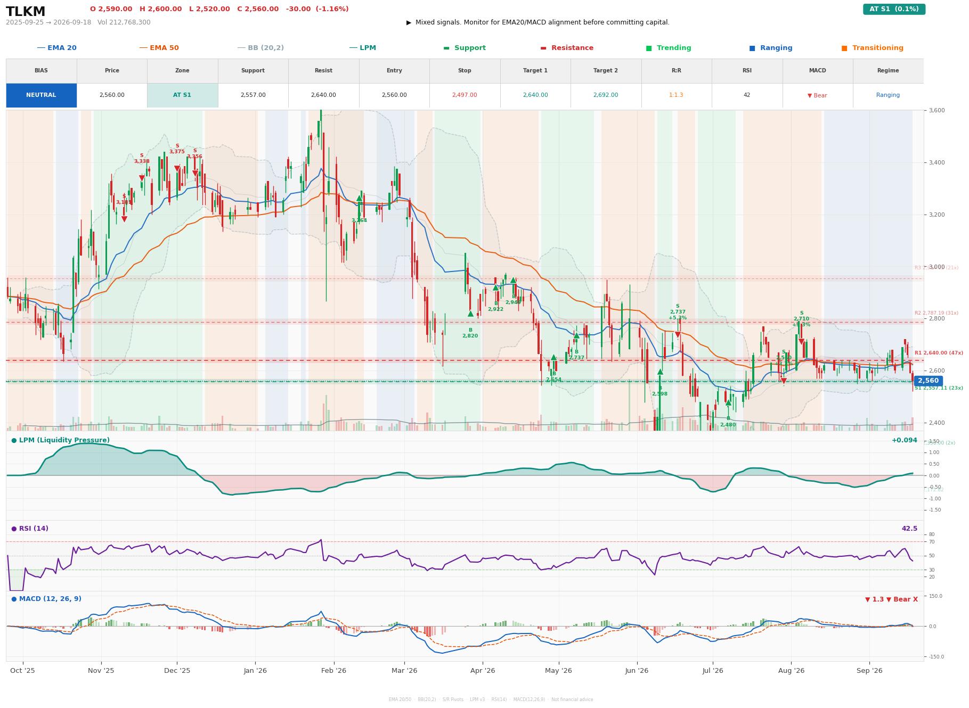Click the EMA 50 legend entry
The width and height of the screenshot is (969, 708).
[159, 48]
